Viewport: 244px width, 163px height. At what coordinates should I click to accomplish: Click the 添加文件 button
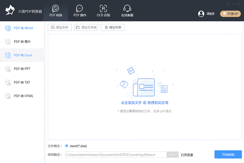tap(59, 28)
